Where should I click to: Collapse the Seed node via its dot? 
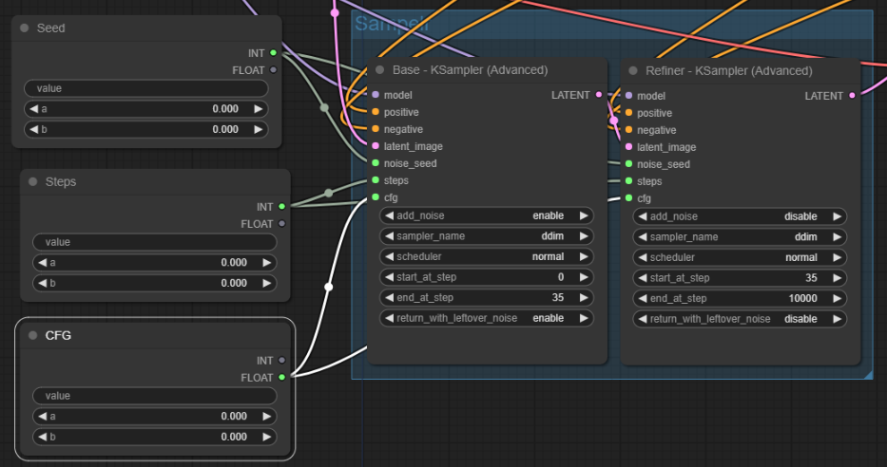click(x=25, y=28)
